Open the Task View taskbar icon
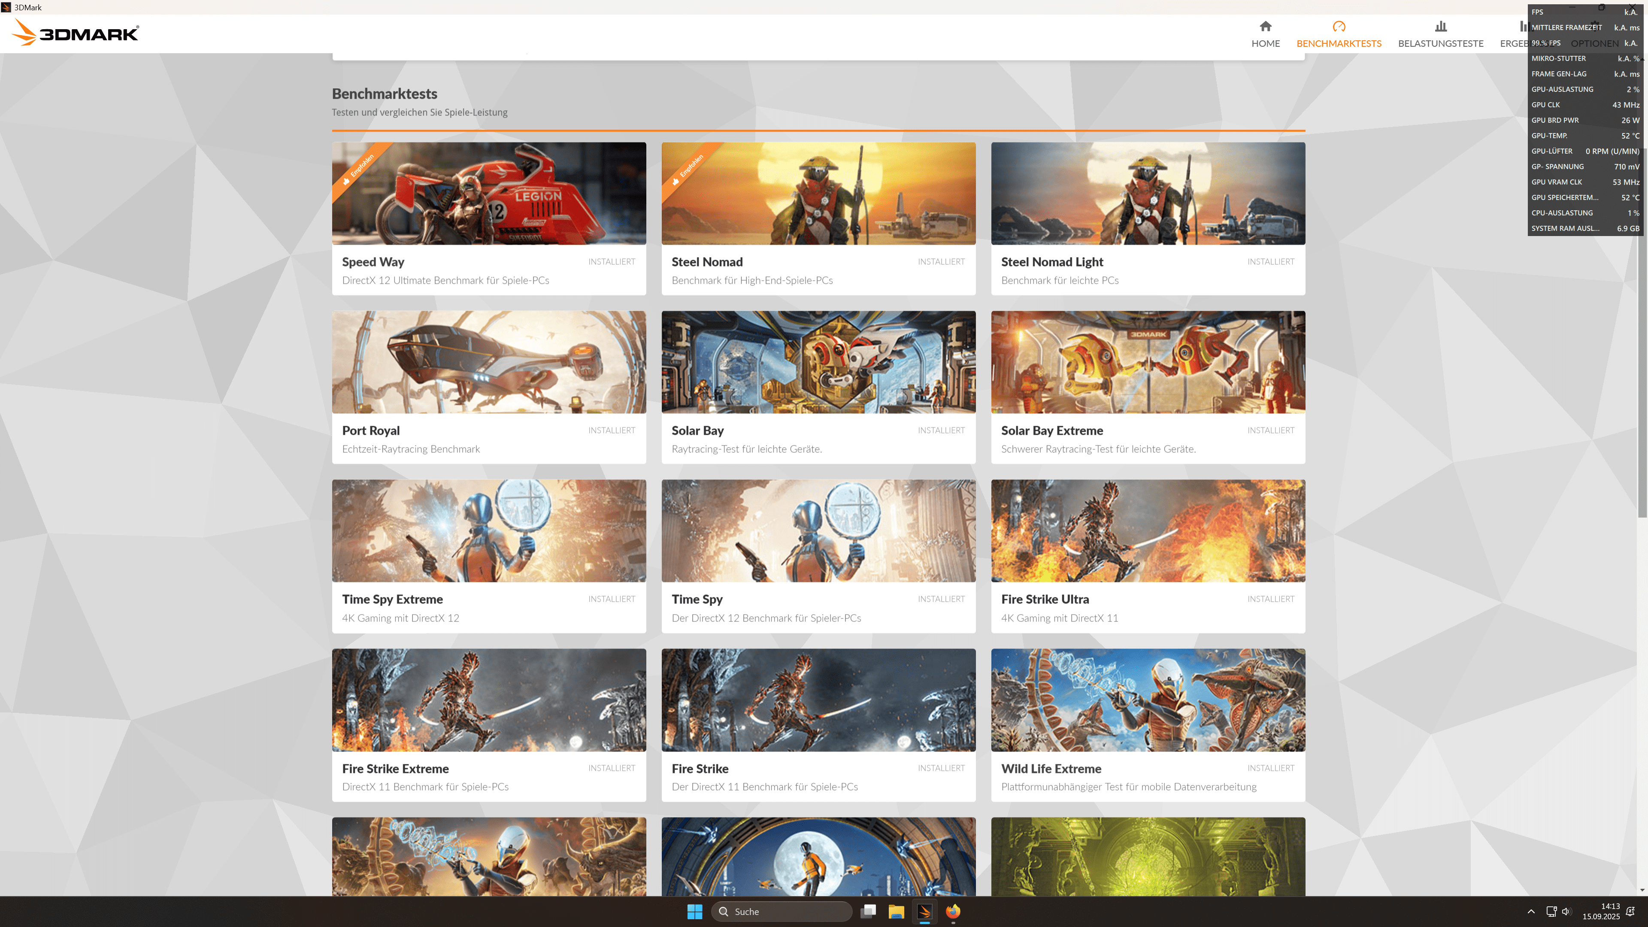The image size is (1648, 927). click(868, 911)
